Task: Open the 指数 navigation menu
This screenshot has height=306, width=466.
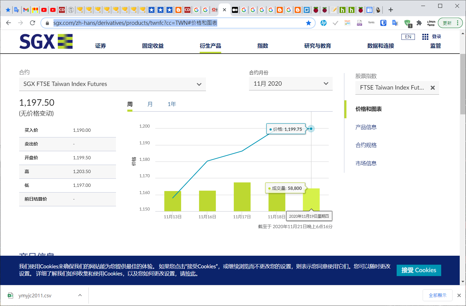Action: pos(263,46)
